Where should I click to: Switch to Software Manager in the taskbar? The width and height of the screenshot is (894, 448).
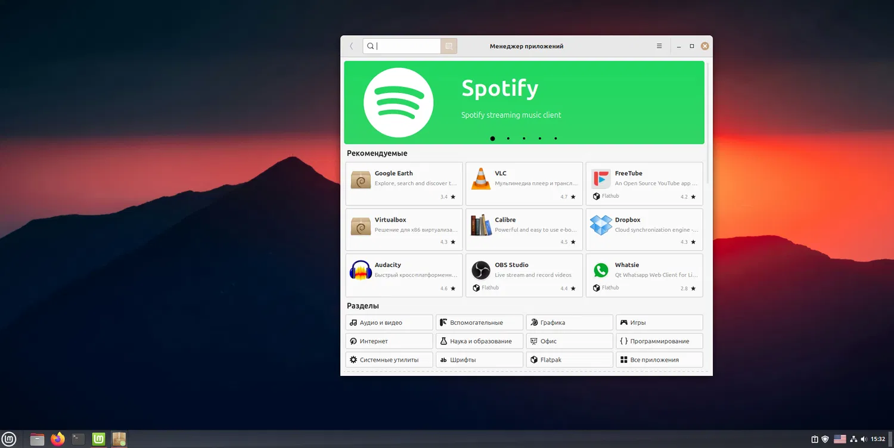[119, 439]
